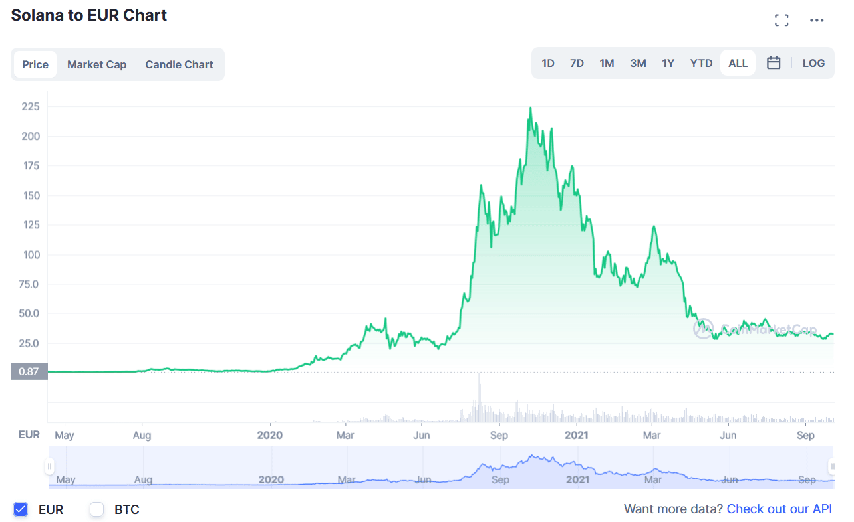Select the ALL time range
Viewport: 854px width, 522px height.
pyautogui.click(x=738, y=63)
